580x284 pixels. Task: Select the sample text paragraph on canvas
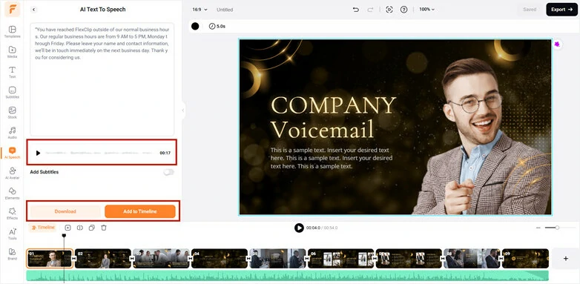(332, 158)
